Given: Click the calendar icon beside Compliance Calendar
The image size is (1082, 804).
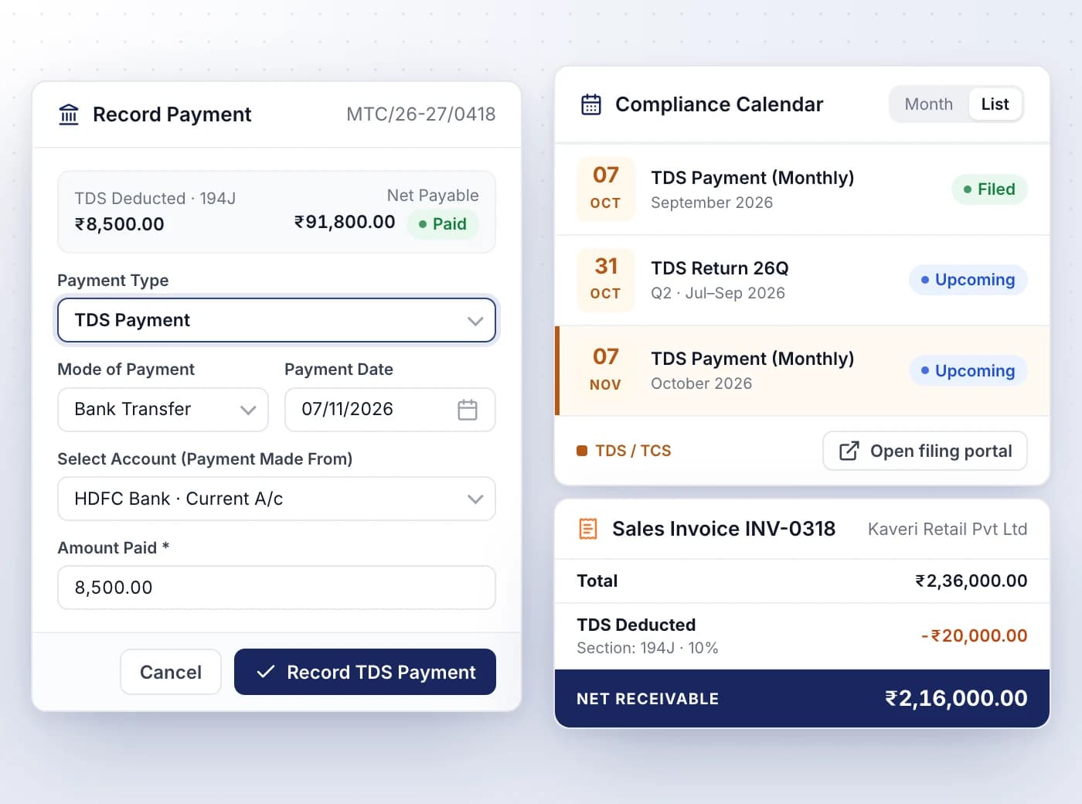Looking at the screenshot, I should point(591,104).
